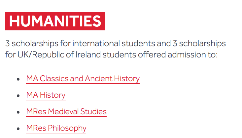Visit the MRes Philosophy link
Screen dimensions: 242x138
coord(56,128)
